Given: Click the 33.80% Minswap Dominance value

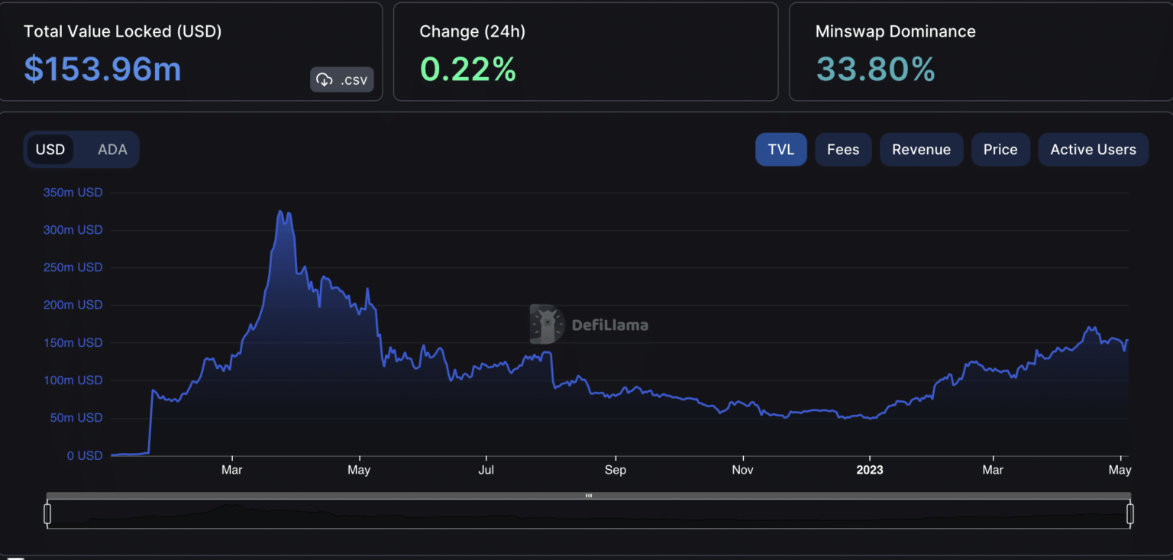Looking at the screenshot, I should click(x=875, y=70).
